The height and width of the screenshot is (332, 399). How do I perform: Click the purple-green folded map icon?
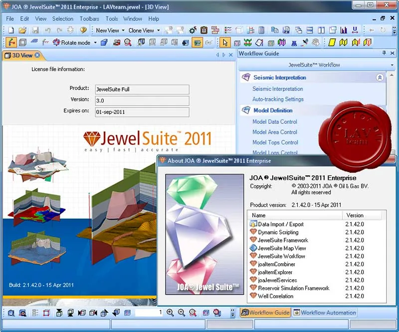[281, 42]
